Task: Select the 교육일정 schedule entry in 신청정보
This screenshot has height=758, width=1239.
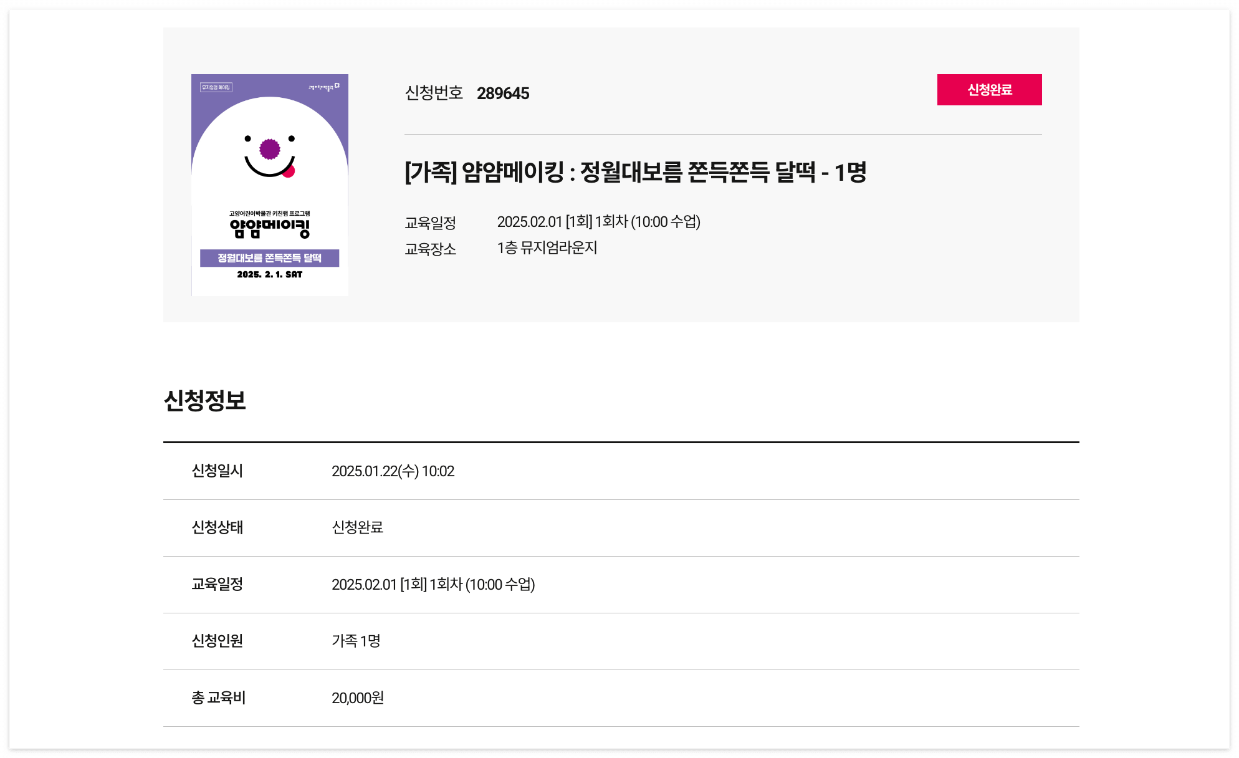Action: [434, 585]
